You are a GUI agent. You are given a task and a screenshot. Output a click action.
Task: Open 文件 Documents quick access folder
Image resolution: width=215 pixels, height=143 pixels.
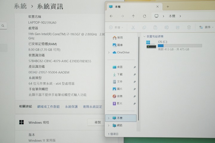tap(118, 81)
